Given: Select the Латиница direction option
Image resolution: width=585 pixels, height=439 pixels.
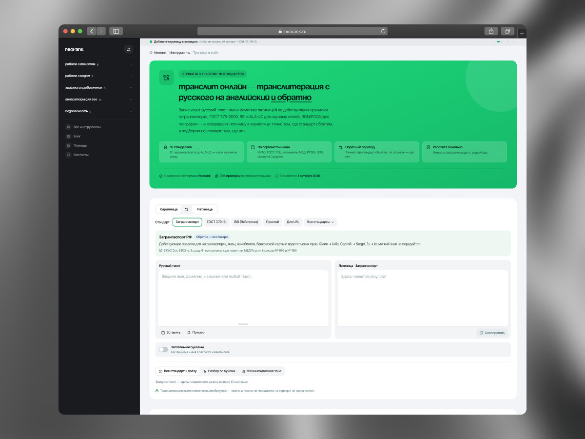Looking at the screenshot, I should click(205, 209).
